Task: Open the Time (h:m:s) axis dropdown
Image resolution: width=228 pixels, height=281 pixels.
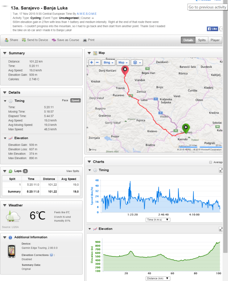Action: pyautogui.click(x=158, y=219)
